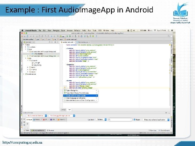This screenshot has height=146, width=195.
Task: Save all using the disk toolbar icon
Action: [x=25, y=36]
